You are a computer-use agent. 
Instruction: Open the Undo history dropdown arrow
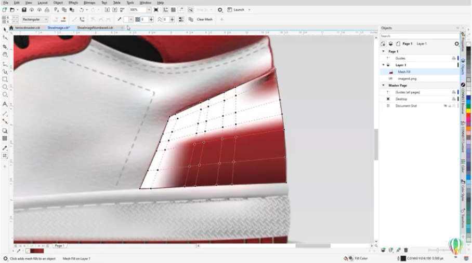pos(87,10)
